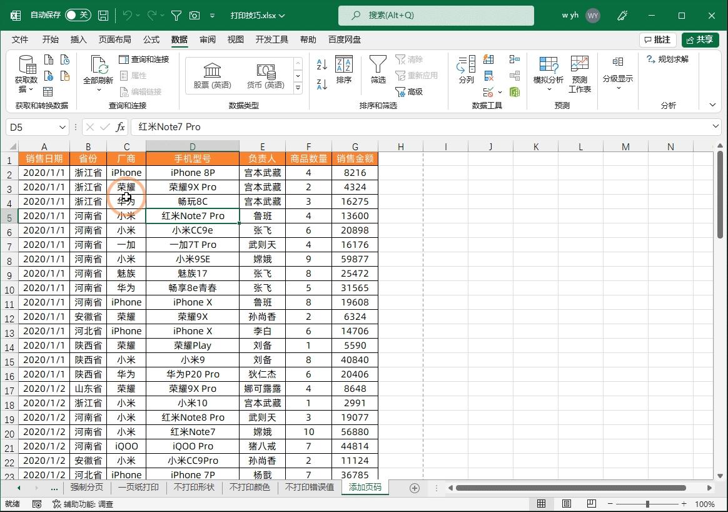The height and width of the screenshot is (512, 728).
Task: Click the 全部刷新 (Refresh All) icon
Action: coord(98,71)
